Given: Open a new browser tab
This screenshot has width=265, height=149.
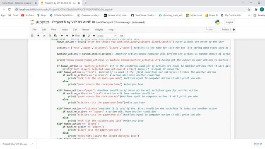Looking at the screenshot, I should [86, 3].
